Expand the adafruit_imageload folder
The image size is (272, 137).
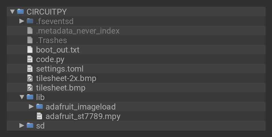[31, 106]
